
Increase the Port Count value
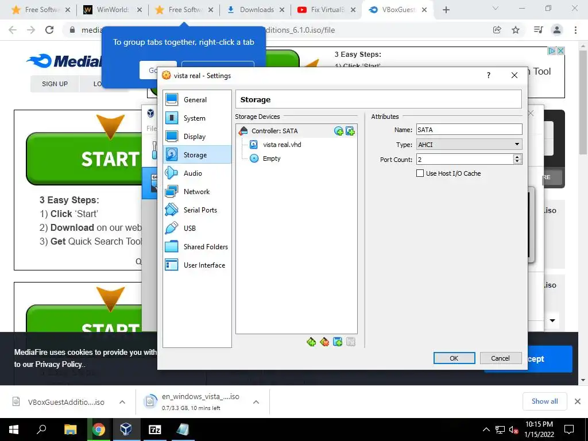pyautogui.click(x=517, y=157)
